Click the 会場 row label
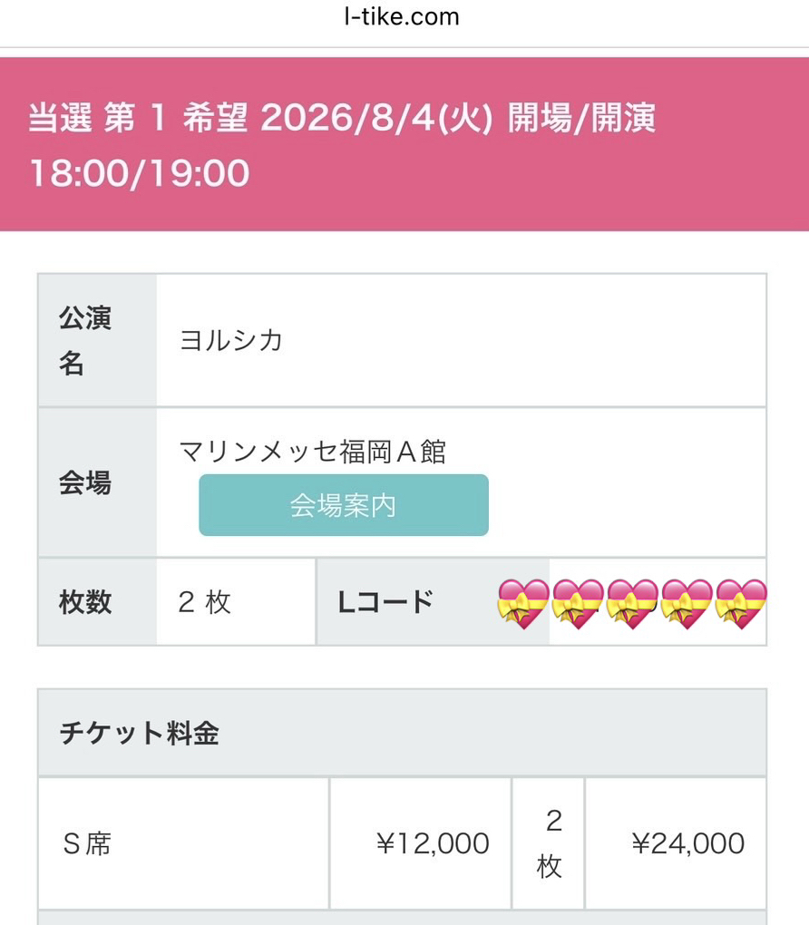 (x=85, y=482)
